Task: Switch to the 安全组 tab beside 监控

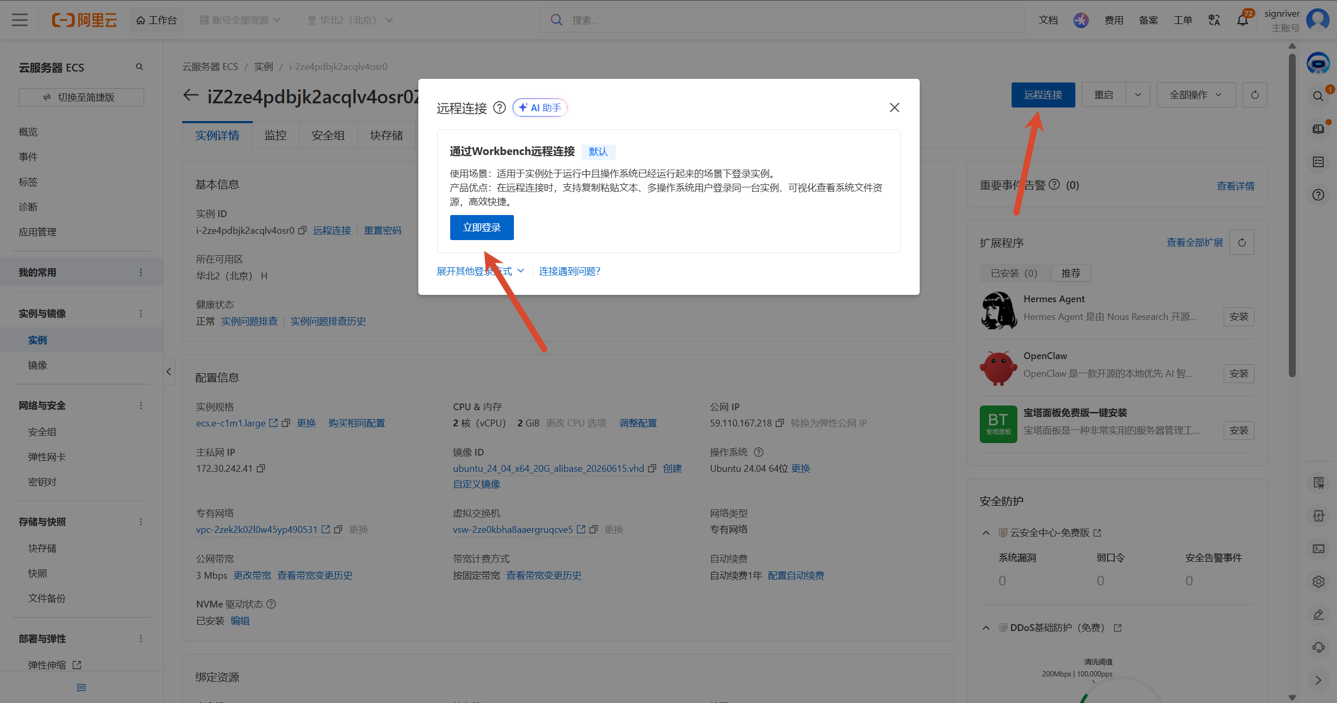Action: pos(328,136)
